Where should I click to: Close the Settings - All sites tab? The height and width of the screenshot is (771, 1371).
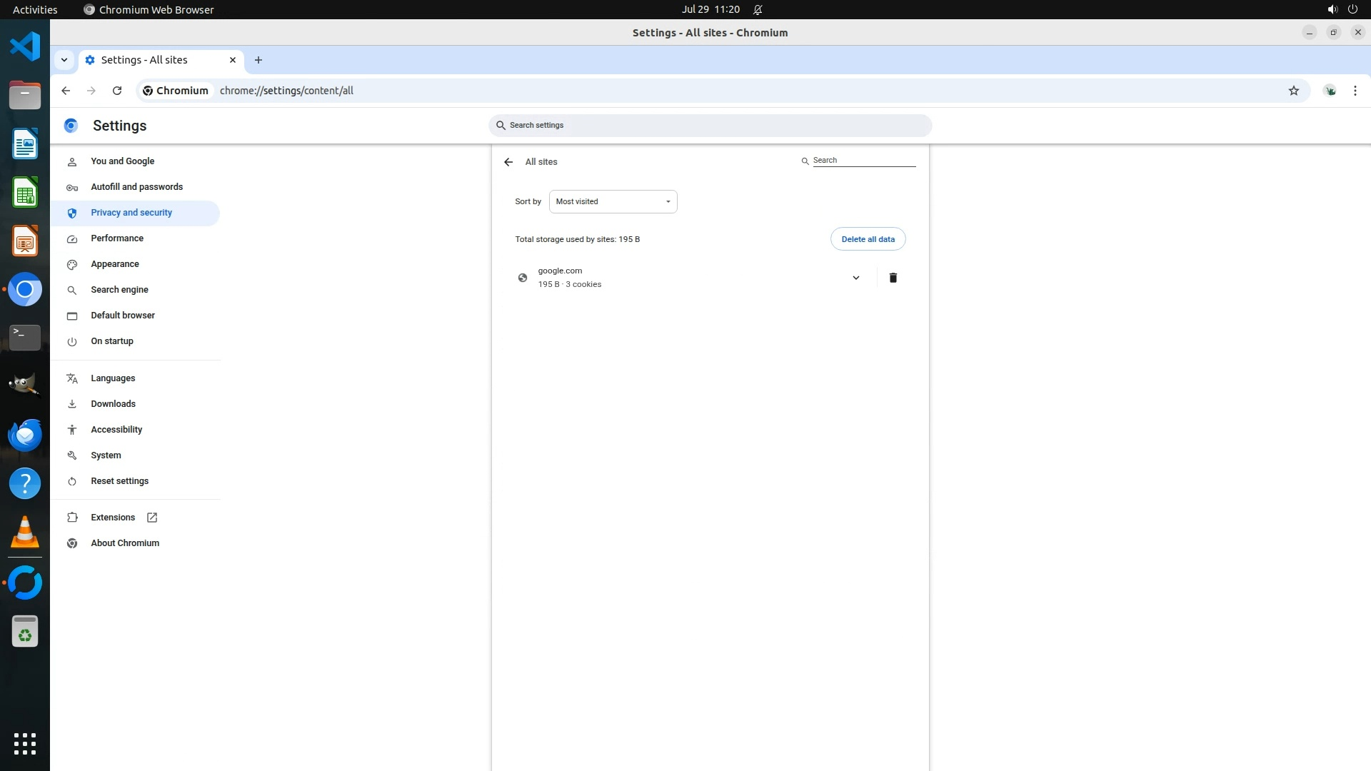(x=232, y=60)
